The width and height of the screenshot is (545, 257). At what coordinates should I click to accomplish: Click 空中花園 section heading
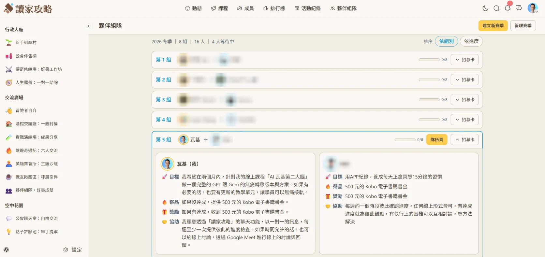(14, 206)
